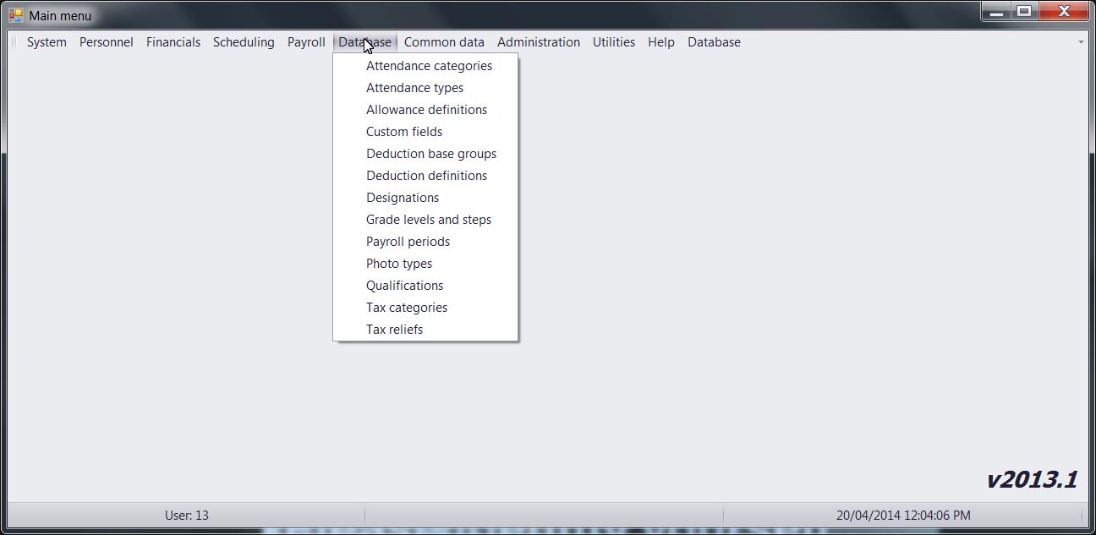Open the Financials menu
This screenshot has height=535, width=1096.
coord(173,42)
